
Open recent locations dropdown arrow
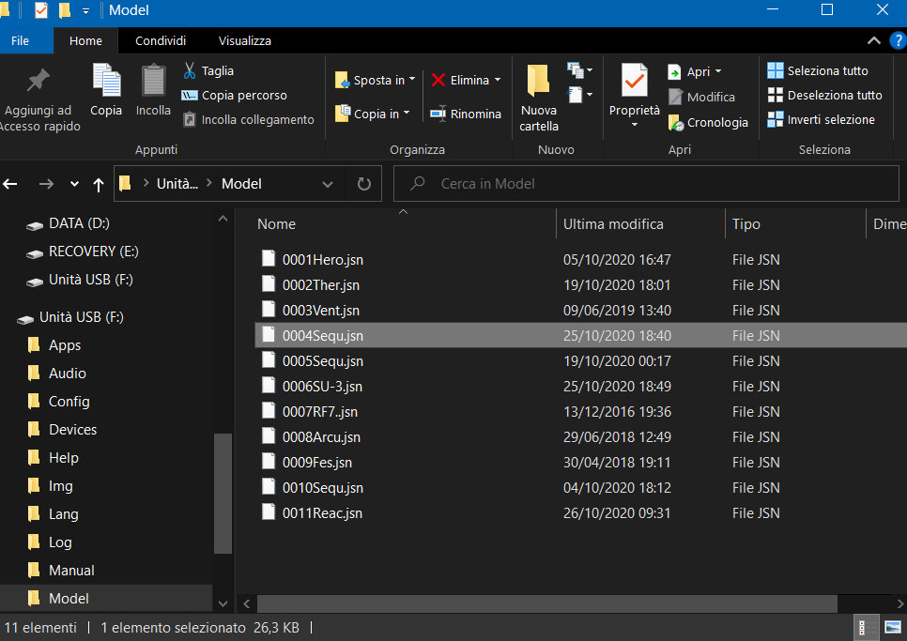point(74,184)
